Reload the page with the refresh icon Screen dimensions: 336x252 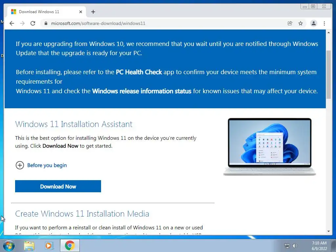click(x=33, y=23)
